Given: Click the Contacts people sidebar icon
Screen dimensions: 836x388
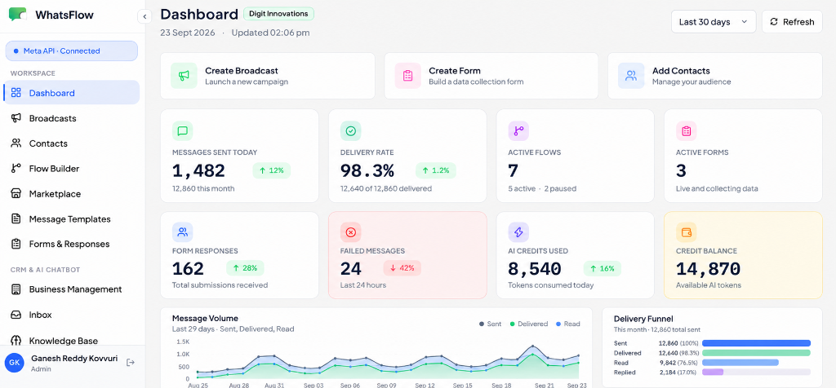Looking at the screenshot, I should [x=16, y=143].
